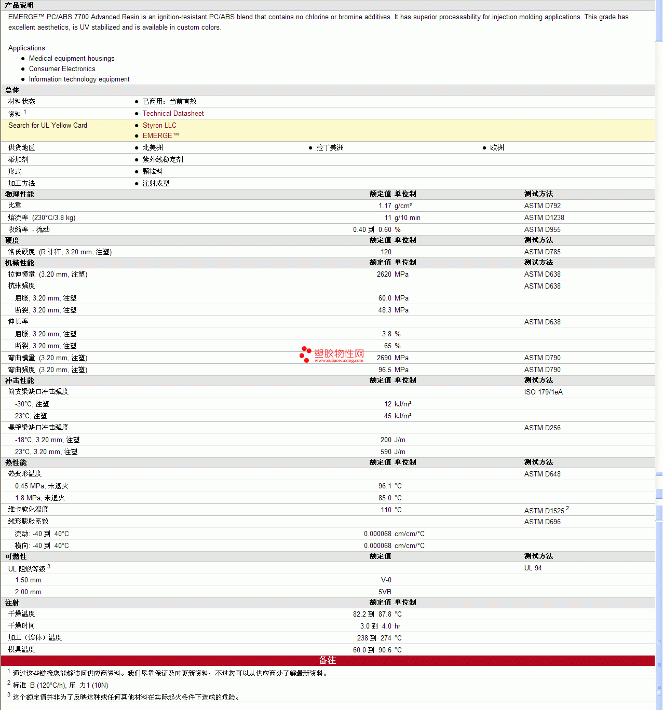Screen dimensions: 663x710
Task: Click the '熔流率 (230°C/3.8 kg)' row label
Action: [x=42, y=217]
